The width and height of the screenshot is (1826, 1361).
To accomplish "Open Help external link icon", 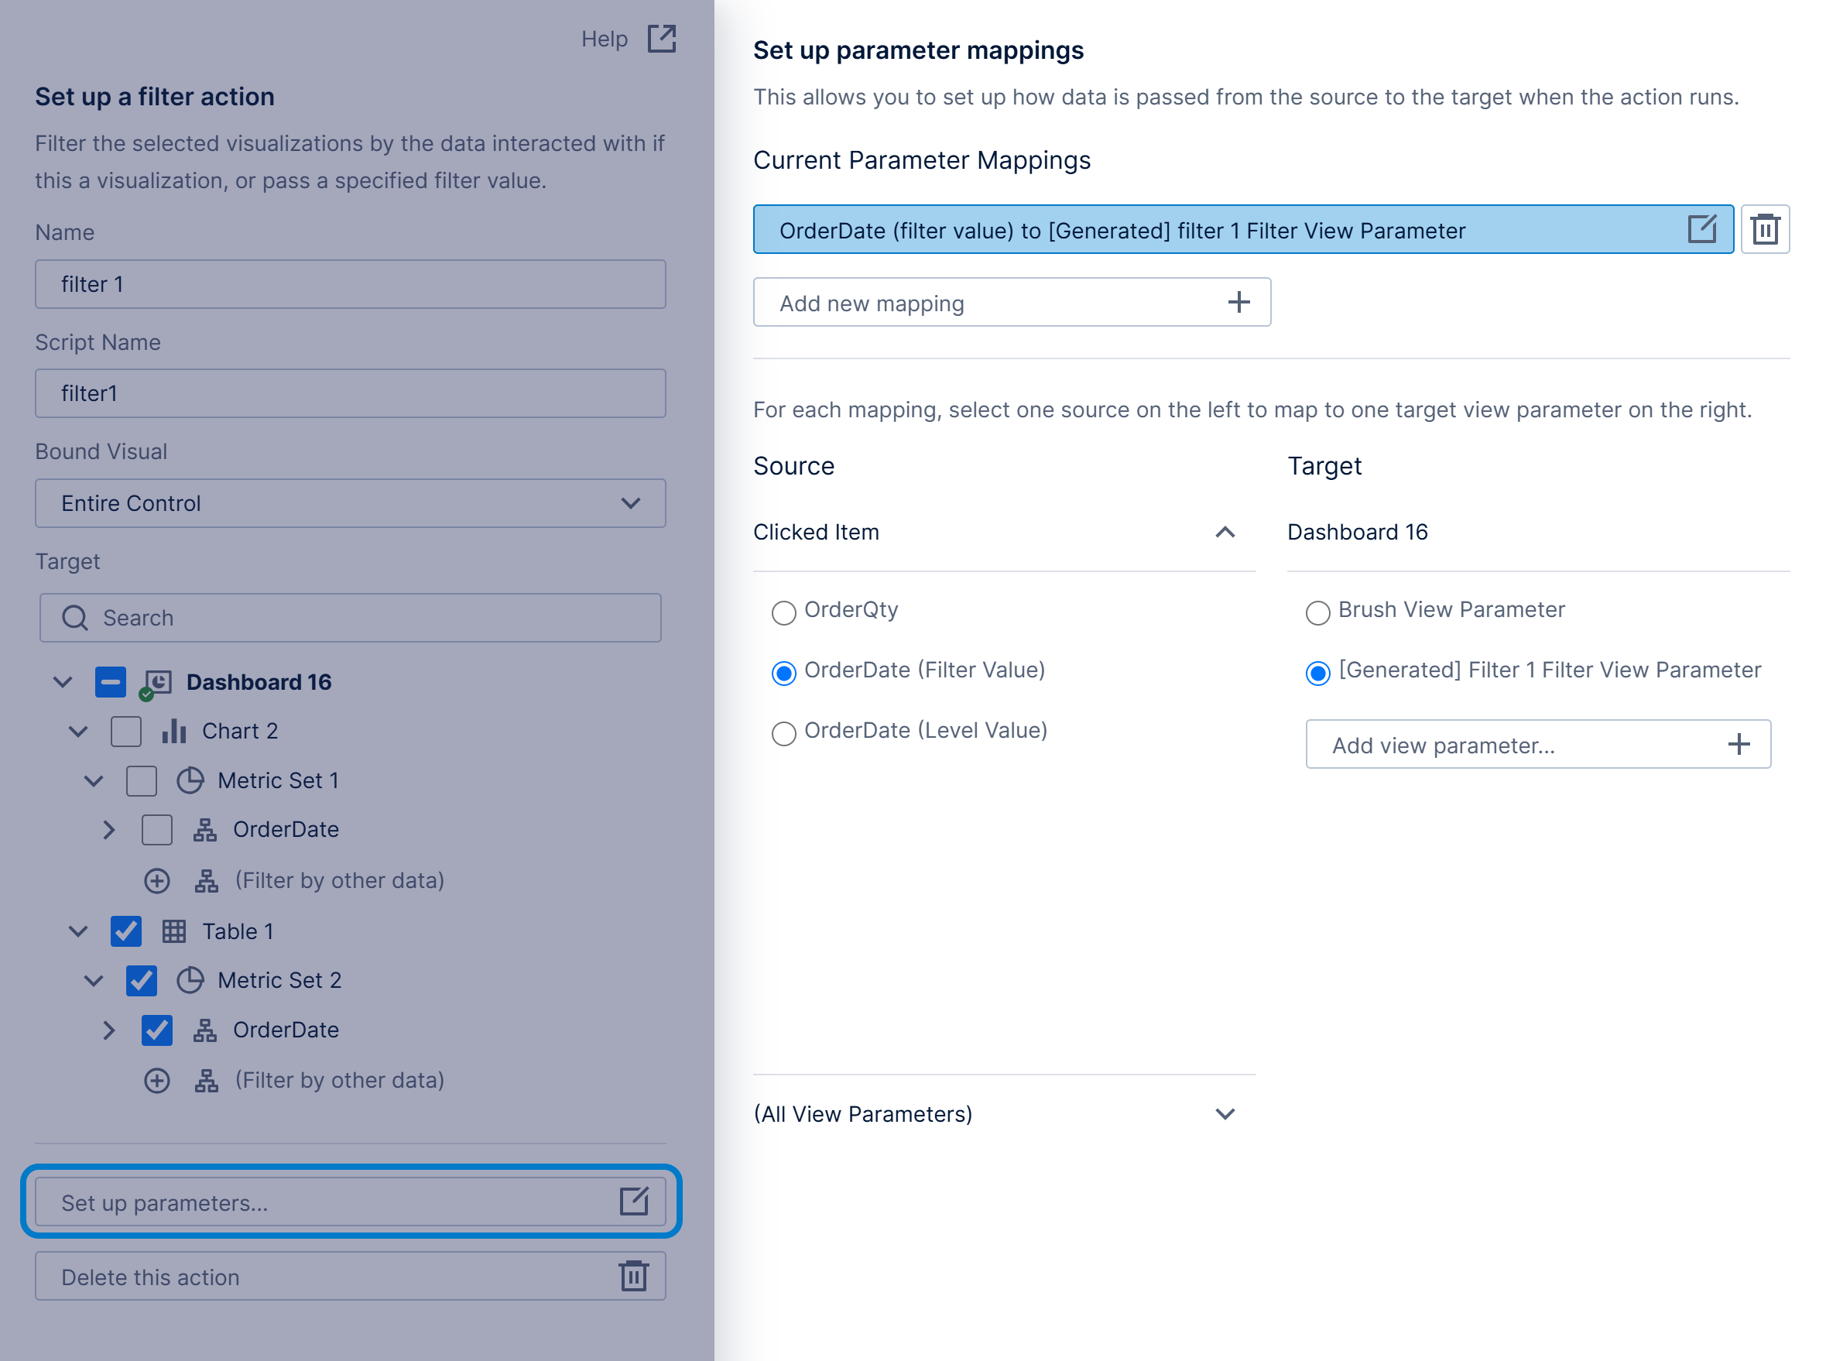I will click(661, 39).
